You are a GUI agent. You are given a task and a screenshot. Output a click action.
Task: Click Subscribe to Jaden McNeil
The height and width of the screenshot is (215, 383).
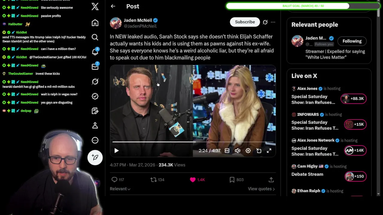(x=245, y=22)
